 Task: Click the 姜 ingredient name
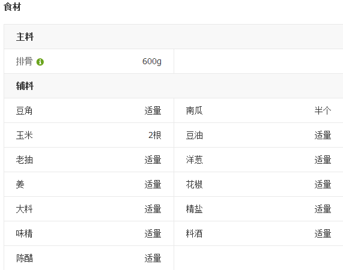(x=20, y=184)
